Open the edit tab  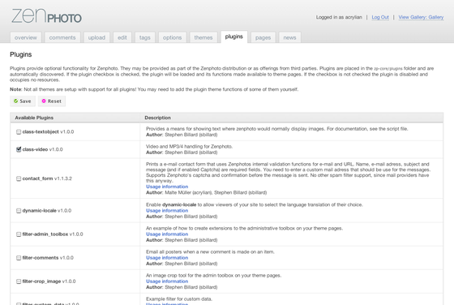[122, 37]
